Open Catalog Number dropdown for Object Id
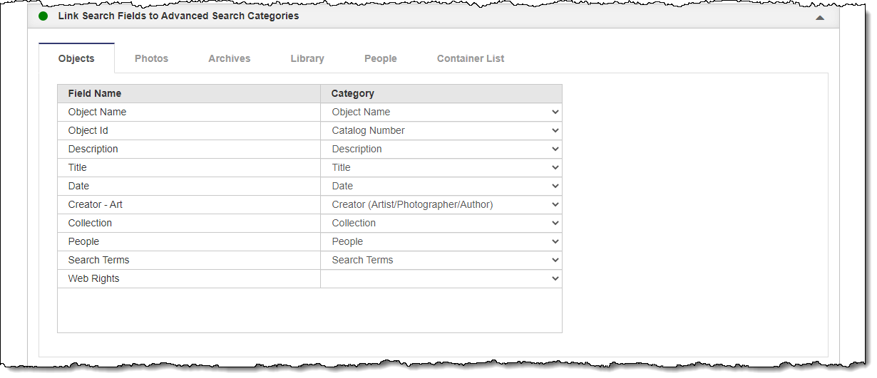 coord(441,130)
